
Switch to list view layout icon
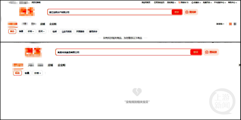pyautogui.click(x=235, y=24)
